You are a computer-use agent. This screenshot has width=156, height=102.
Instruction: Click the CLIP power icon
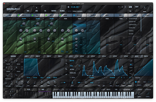coord(25,89)
